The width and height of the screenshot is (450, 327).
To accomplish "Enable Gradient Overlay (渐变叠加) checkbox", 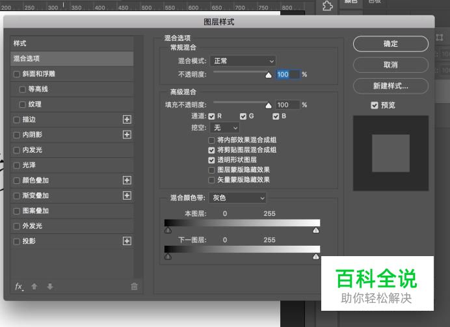I will (17, 196).
